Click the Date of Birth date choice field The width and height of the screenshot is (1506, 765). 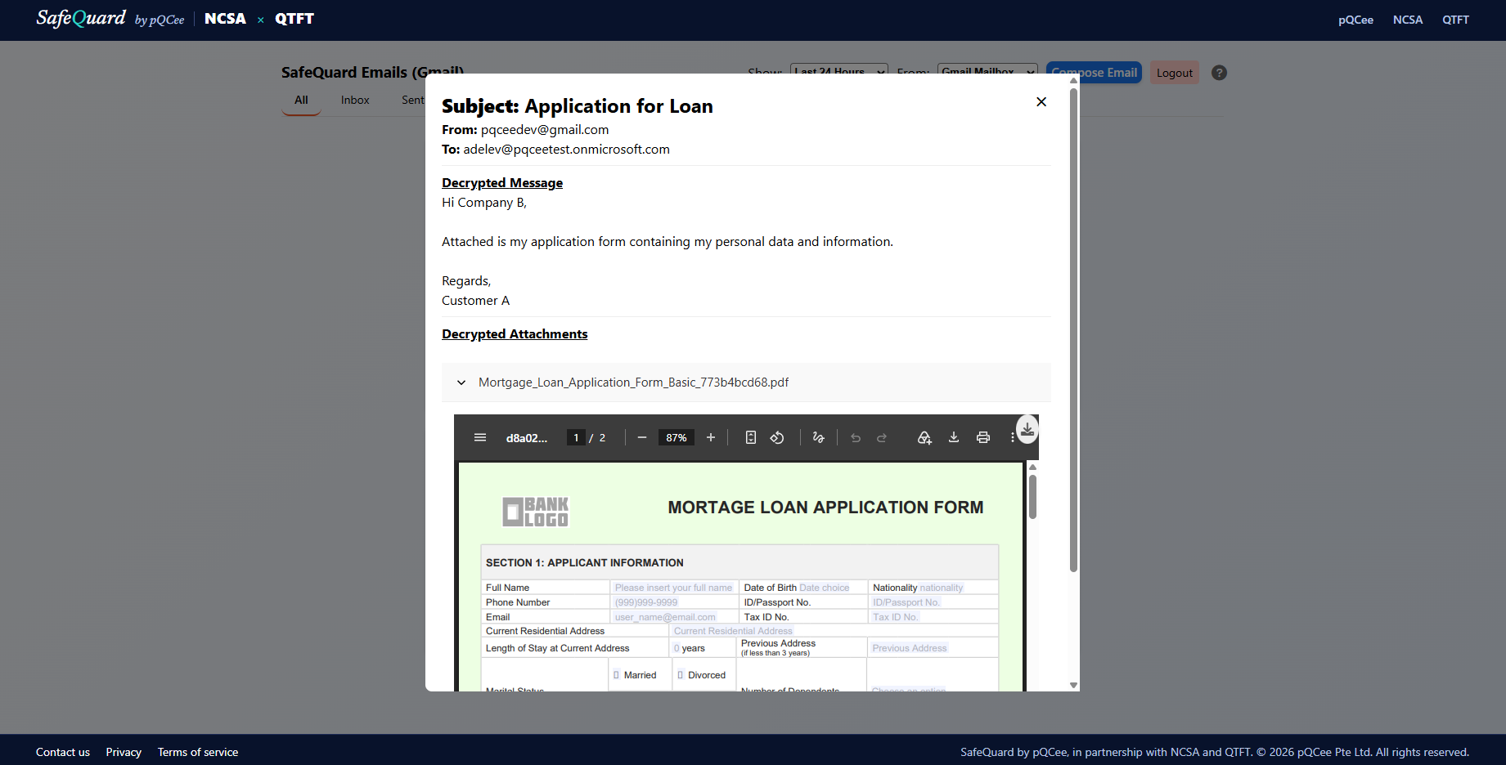pyautogui.click(x=825, y=588)
